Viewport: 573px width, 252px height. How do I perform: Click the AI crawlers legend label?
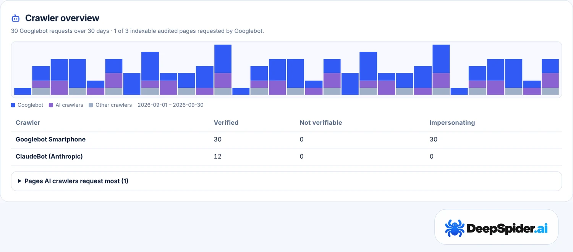[69, 105]
